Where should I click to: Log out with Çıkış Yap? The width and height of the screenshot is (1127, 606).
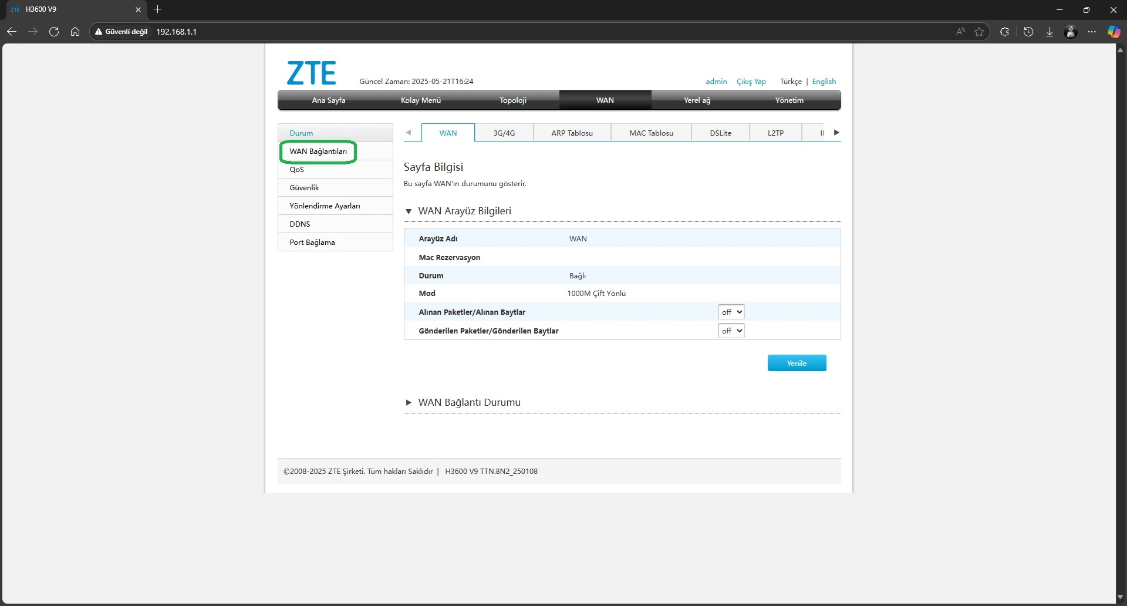click(751, 82)
